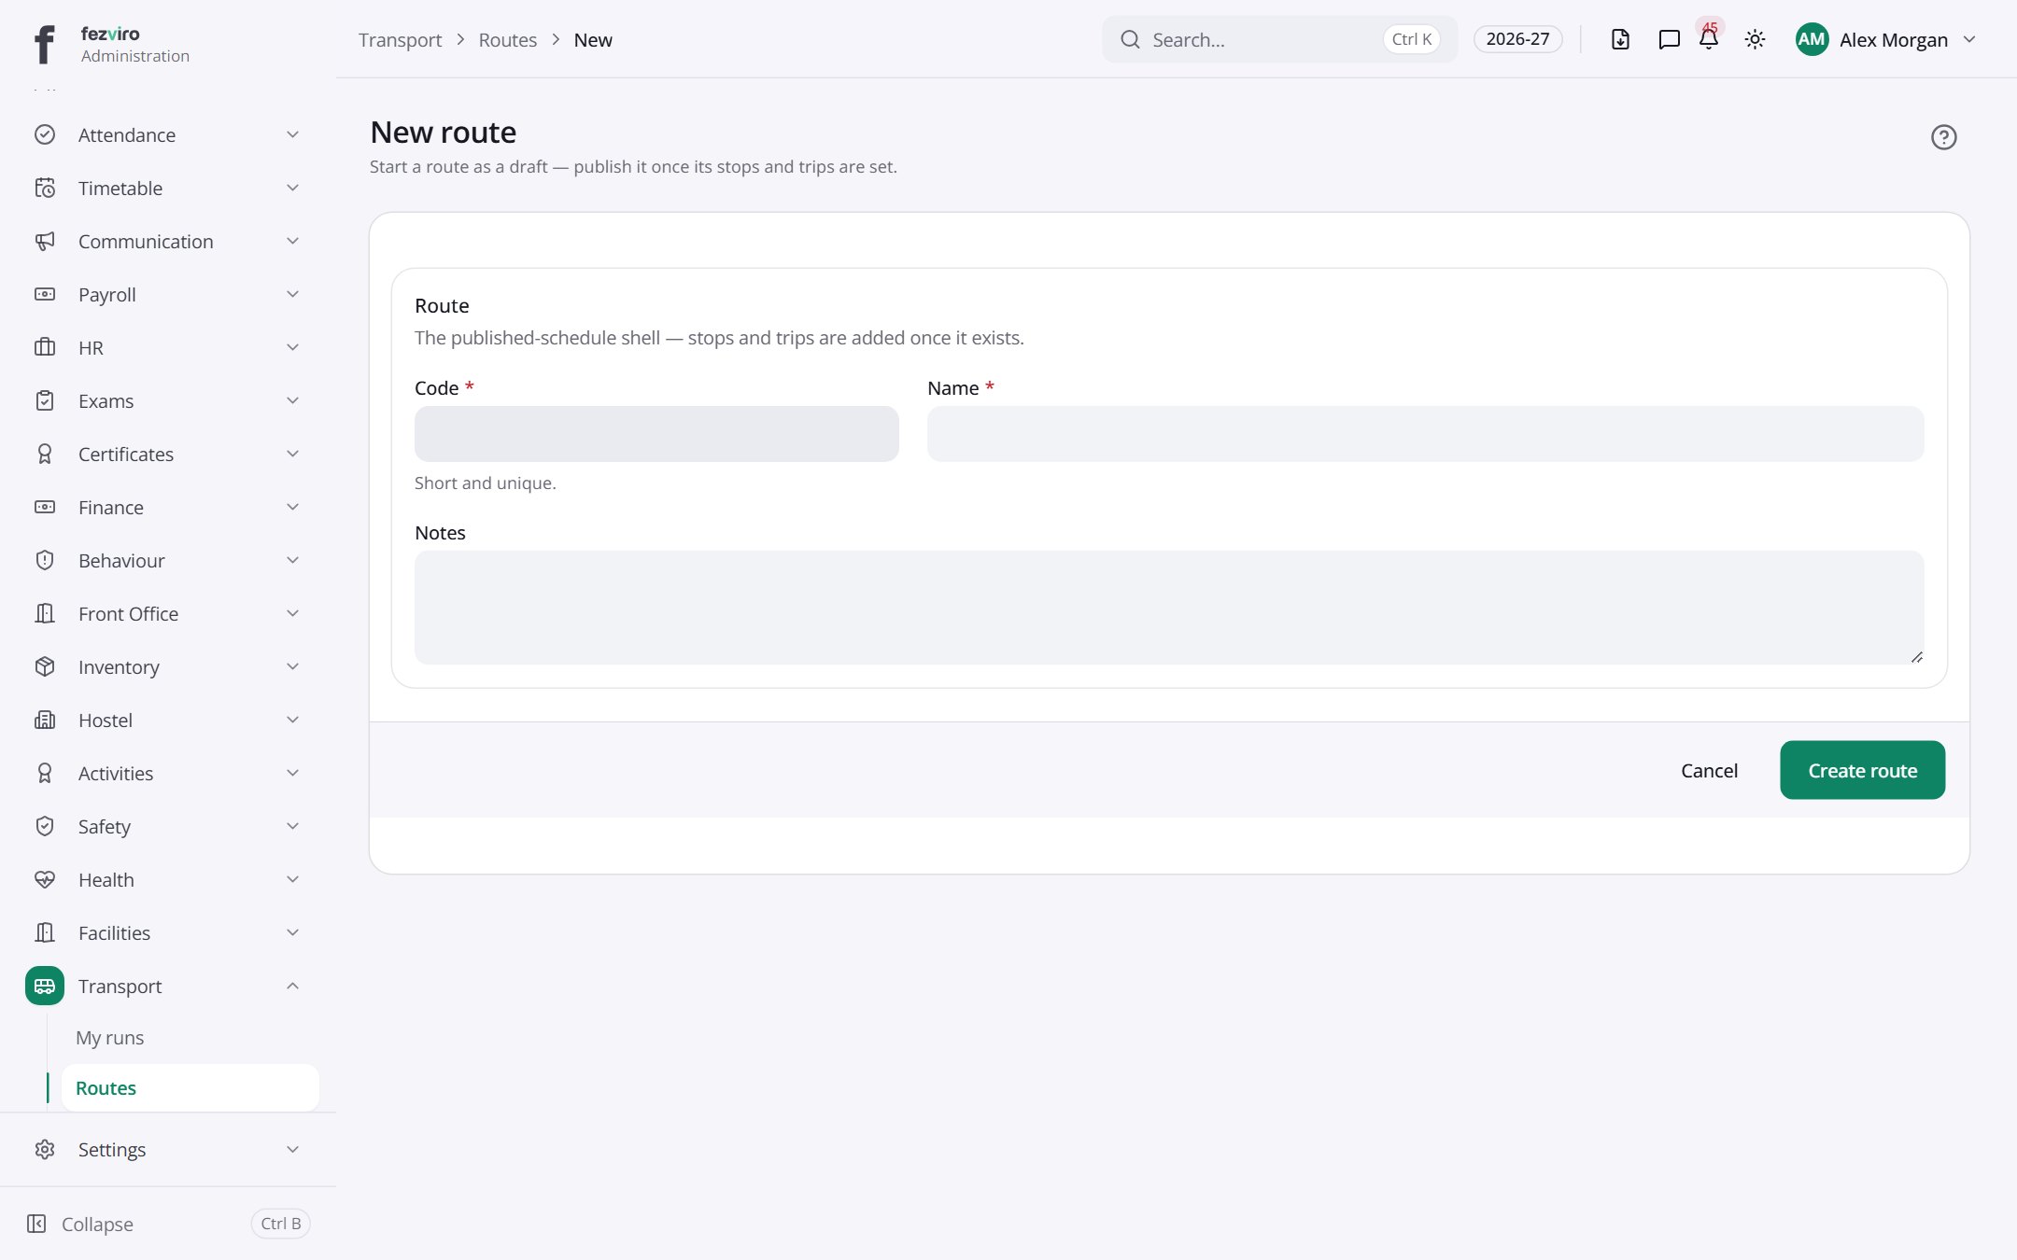Screen dimensions: 2017x1260
Task: Click the Transport bus icon in sidebar
Action: coord(45,986)
